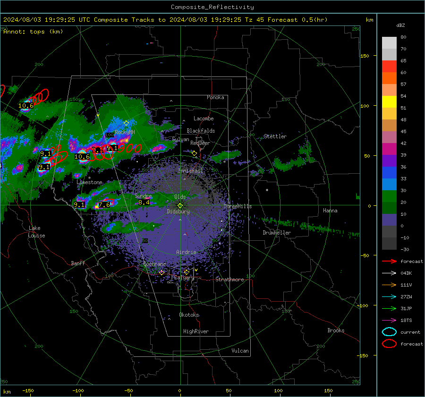Click the Annot: tops (km) label
Screen dimensions: 425x397
[33, 32]
